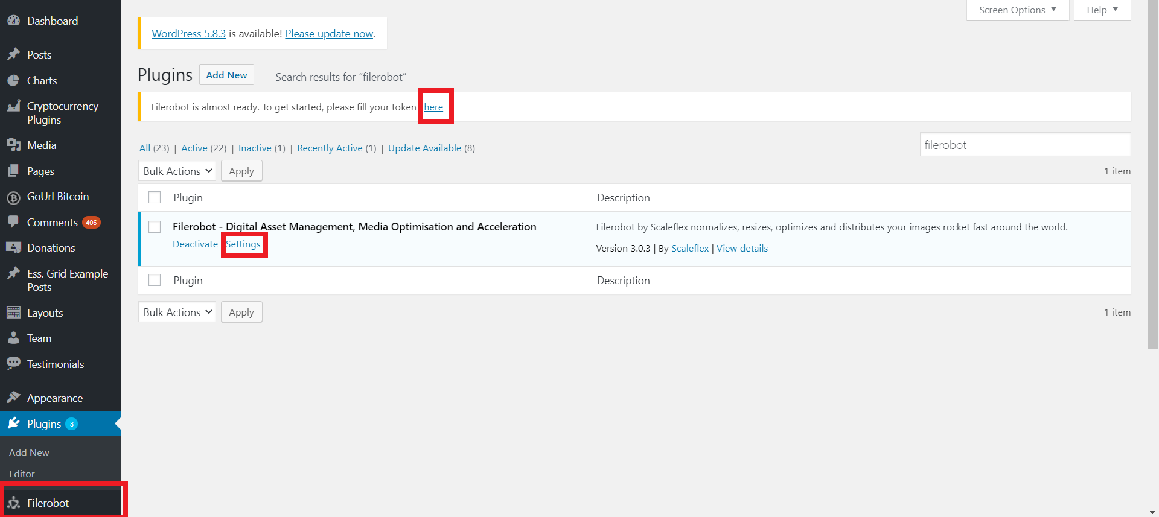Click the Cryptocurrency Plugins chart icon

click(x=13, y=107)
